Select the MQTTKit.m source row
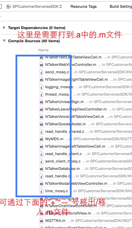This screenshot has height=228, width=132. tap(85, 221)
